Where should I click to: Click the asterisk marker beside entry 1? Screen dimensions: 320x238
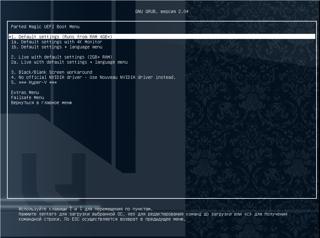[x=10, y=37]
